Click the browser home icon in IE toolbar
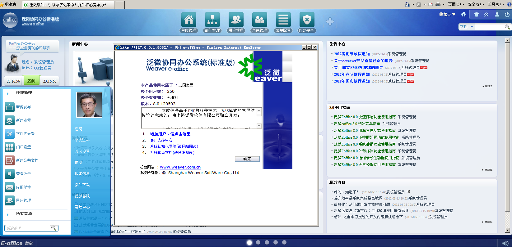512x247 pixels. 407,4
